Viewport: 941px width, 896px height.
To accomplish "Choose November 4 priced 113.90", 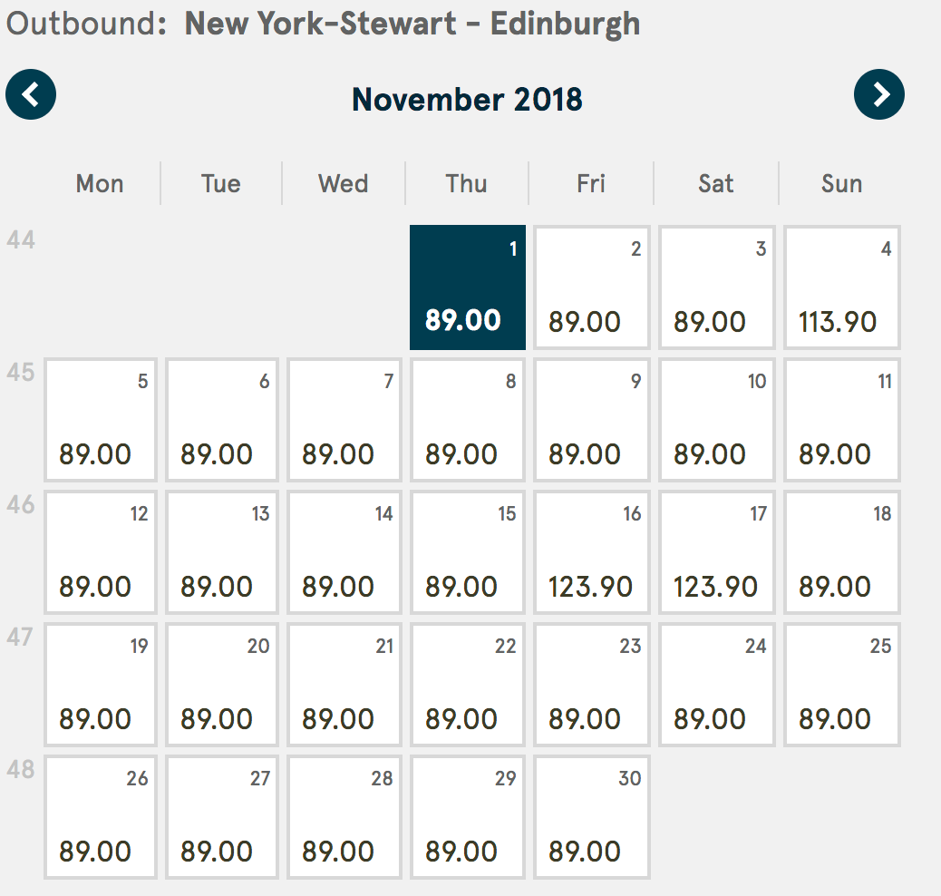I will (842, 287).
